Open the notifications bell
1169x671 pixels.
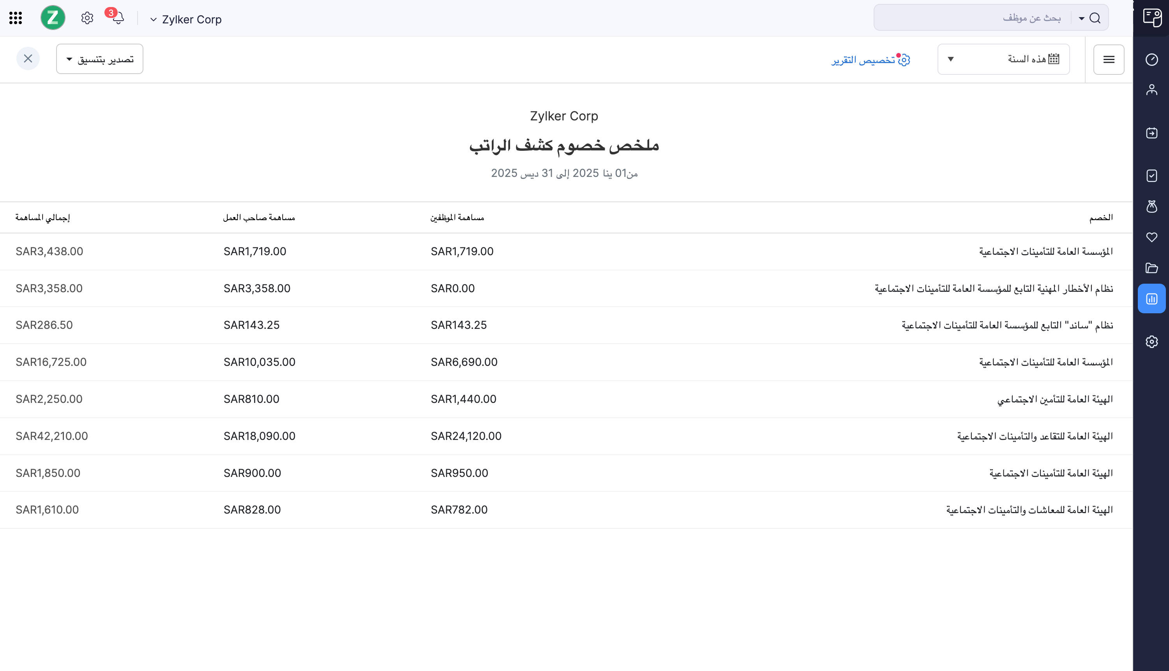click(118, 18)
